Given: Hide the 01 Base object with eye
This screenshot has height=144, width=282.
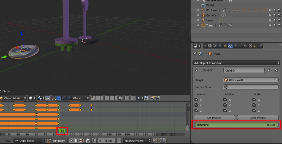Looking at the screenshot, I should (270, 10).
